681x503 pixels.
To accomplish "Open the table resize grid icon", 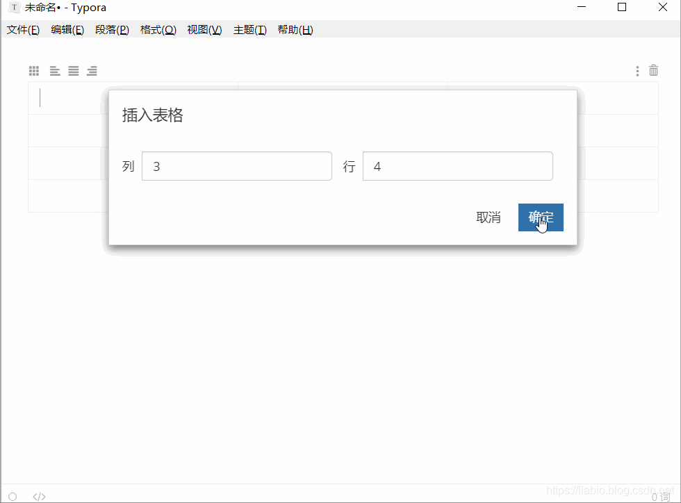I will pos(33,70).
